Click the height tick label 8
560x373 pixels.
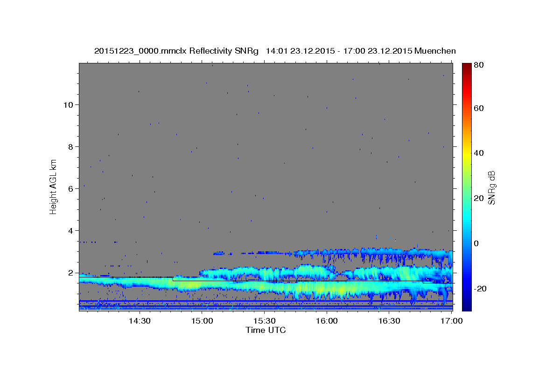click(x=70, y=146)
